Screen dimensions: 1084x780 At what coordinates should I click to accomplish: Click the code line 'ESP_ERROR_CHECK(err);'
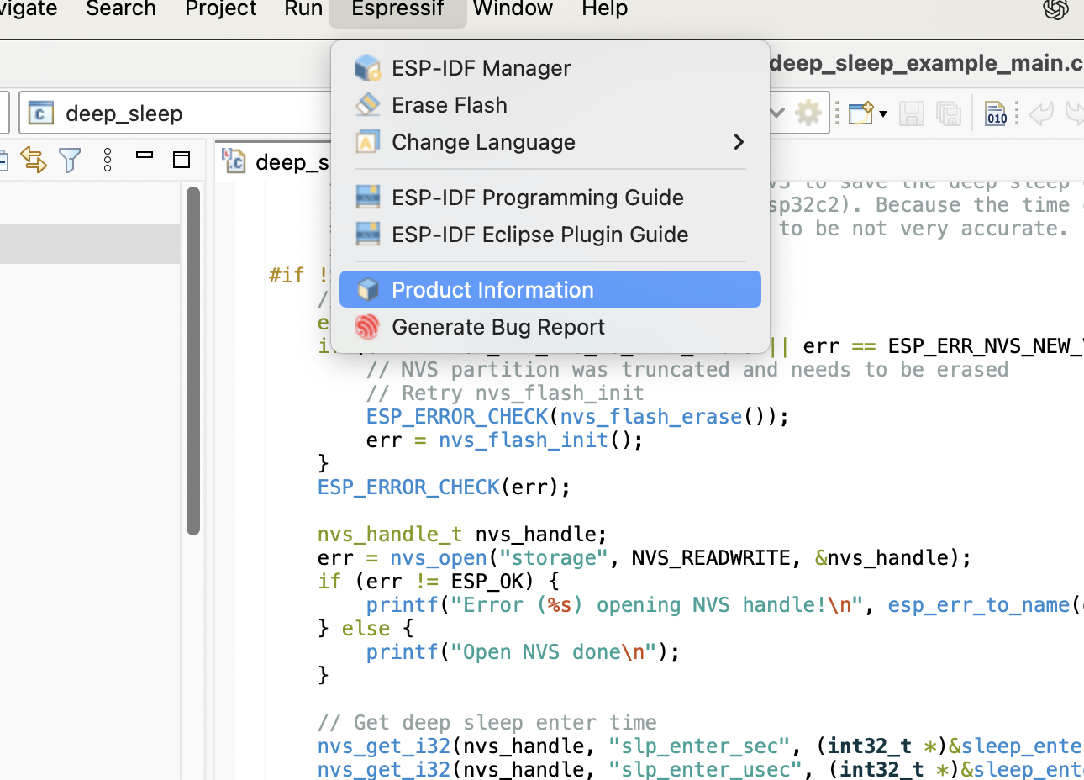coord(444,487)
